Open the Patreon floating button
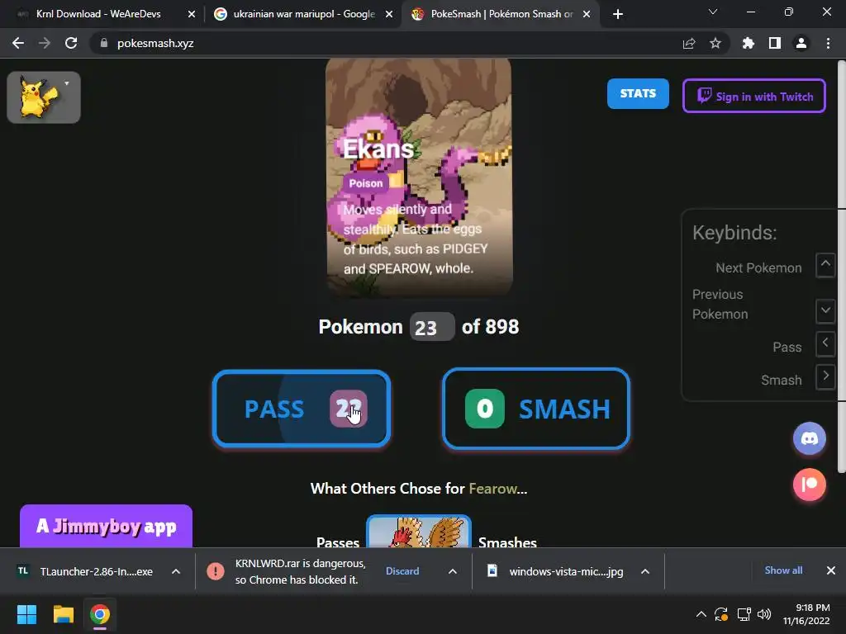The width and height of the screenshot is (846, 634). pyautogui.click(x=810, y=485)
